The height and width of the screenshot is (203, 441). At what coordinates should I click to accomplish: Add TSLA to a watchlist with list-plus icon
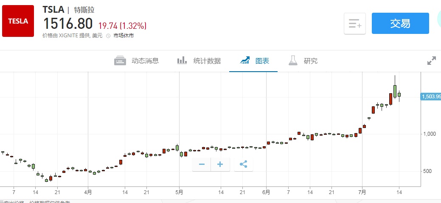click(x=355, y=24)
